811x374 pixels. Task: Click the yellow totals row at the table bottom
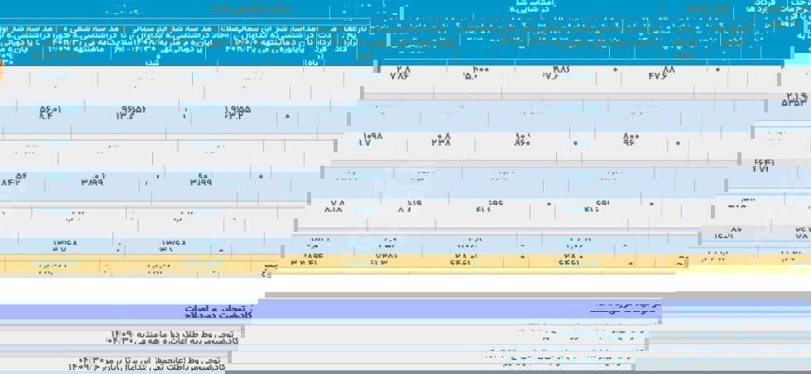coord(405,264)
